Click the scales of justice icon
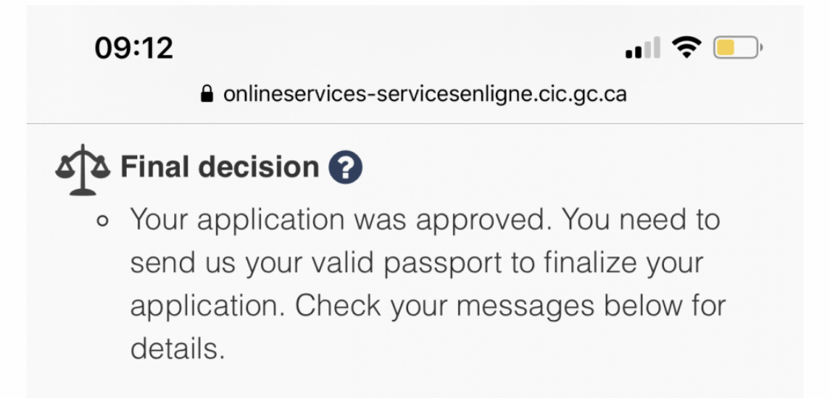 click(83, 170)
